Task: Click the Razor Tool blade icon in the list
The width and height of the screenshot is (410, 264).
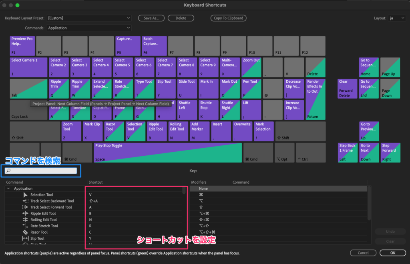Action: click(x=25, y=232)
